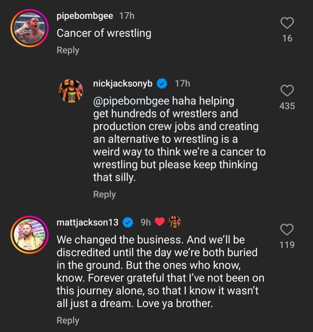Image resolution: width=313 pixels, height=332 pixels.
Task: Visit mattjackson13's profile via username
Action: tap(88, 222)
